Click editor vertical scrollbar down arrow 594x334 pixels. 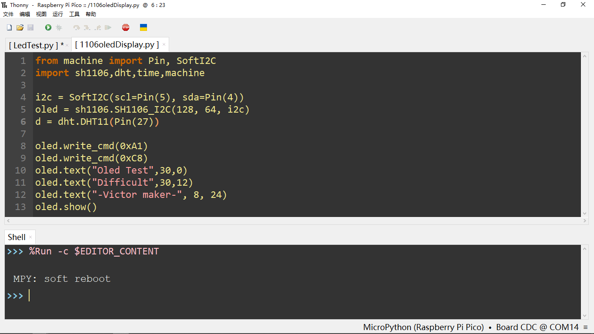[x=584, y=213]
